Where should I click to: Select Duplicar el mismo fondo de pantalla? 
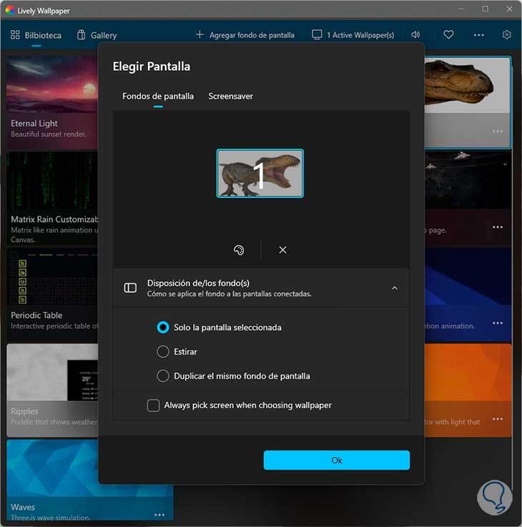point(233,376)
